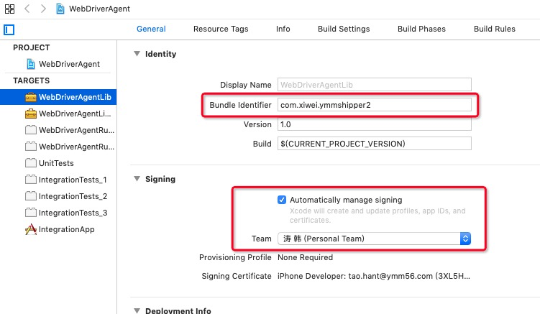Viewport: 540px width, 314px height.
Task: Go forward with the right chevron
Action: pos(43,9)
